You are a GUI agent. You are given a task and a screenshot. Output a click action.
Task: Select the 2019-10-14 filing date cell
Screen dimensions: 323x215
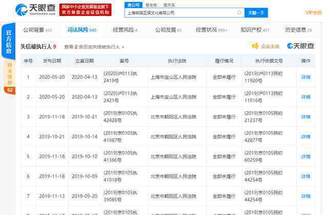click(85, 137)
